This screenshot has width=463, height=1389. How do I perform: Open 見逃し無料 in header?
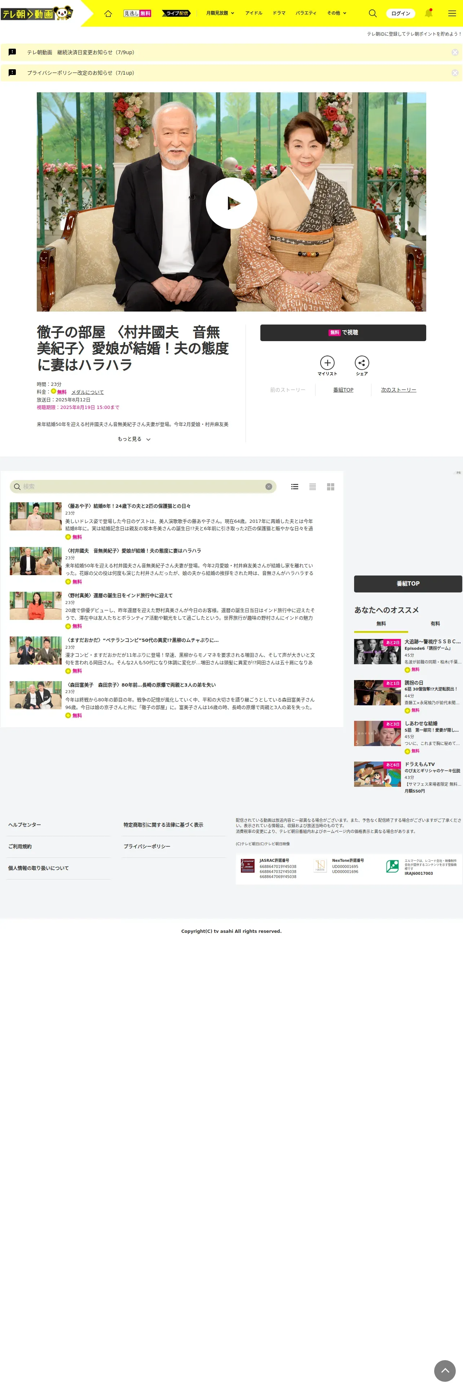click(x=137, y=13)
